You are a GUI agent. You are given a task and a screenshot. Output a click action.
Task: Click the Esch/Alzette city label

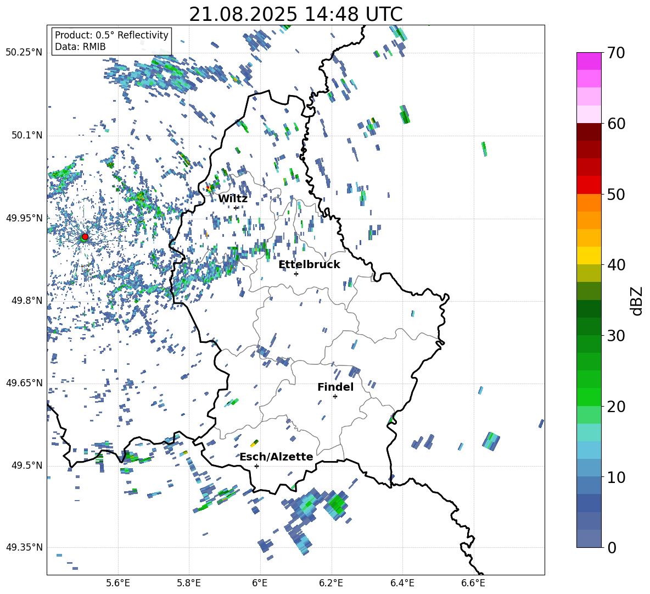click(x=276, y=457)
